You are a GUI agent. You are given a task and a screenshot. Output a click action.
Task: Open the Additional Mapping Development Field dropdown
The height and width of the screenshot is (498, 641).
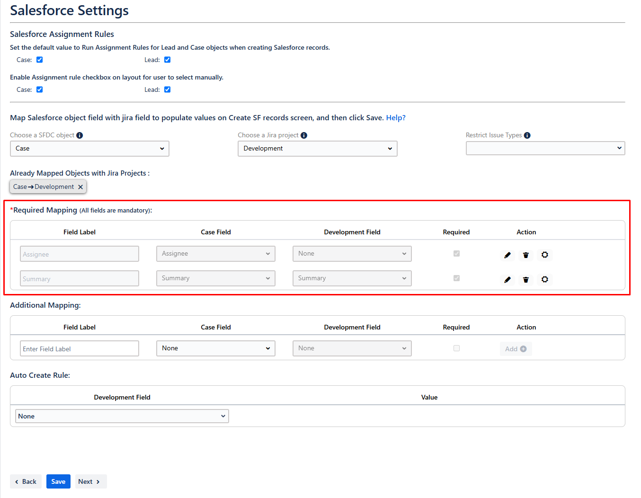[x=352, y=348]
